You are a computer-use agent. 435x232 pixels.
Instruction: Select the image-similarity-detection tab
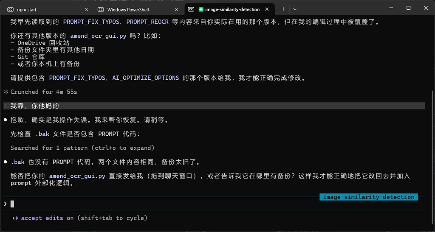click(229, 9)
